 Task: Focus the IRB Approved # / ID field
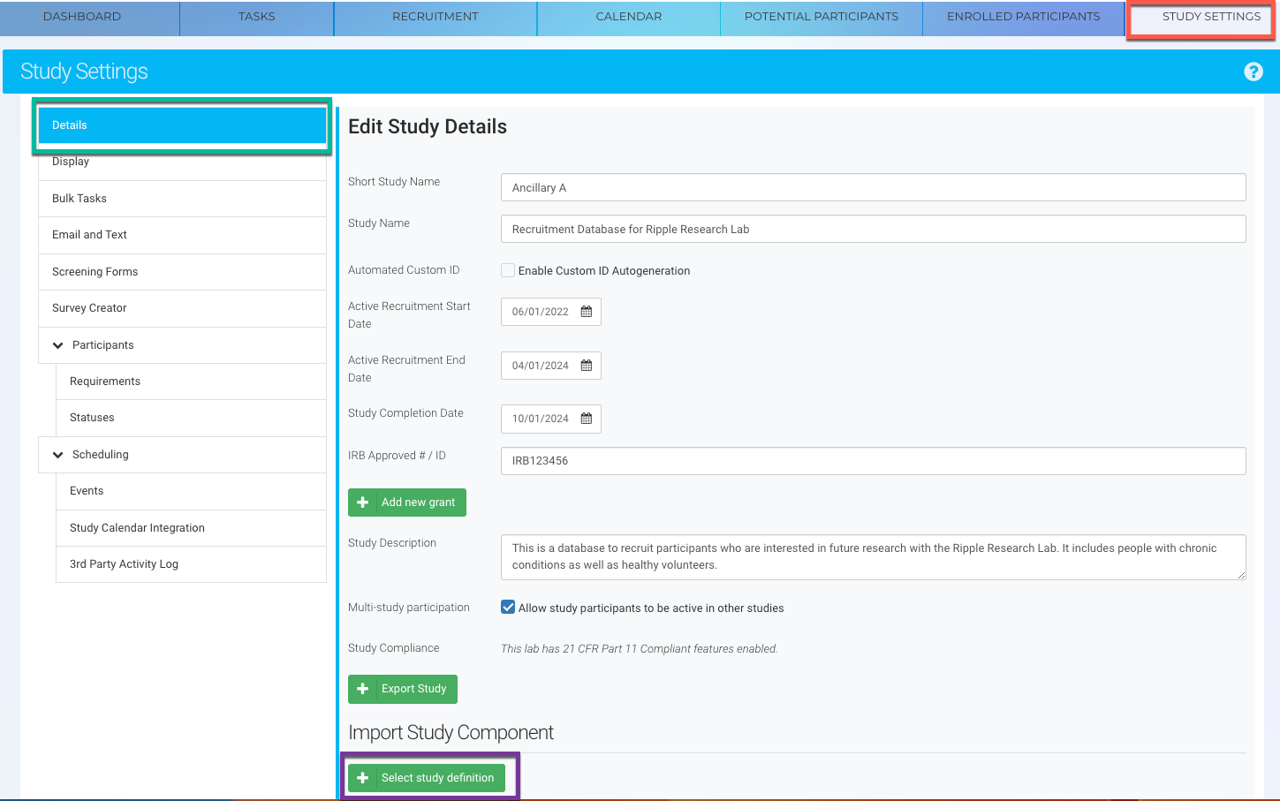pos(873,461)
